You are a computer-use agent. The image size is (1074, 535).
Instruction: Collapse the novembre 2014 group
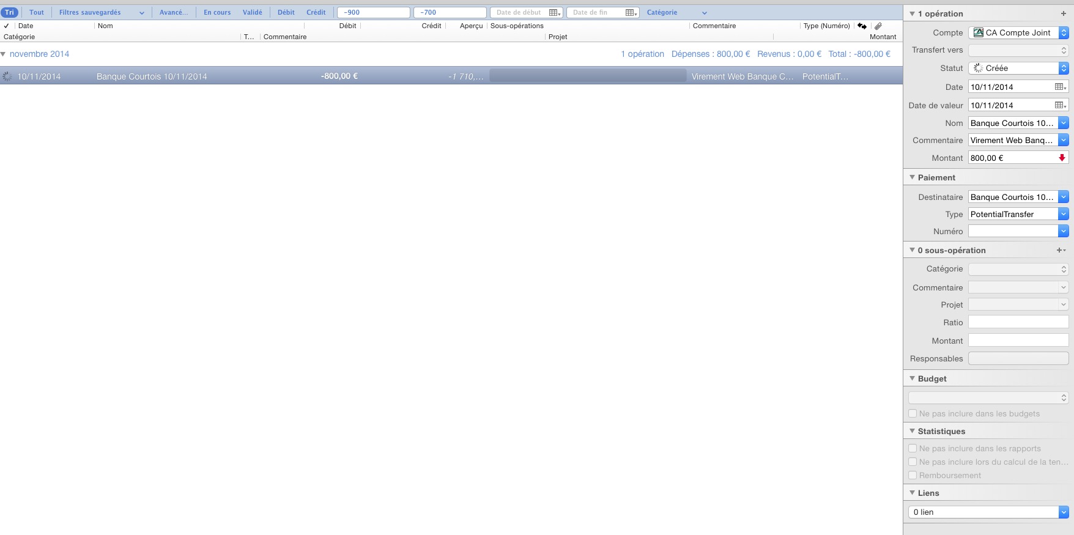point(3,54)
